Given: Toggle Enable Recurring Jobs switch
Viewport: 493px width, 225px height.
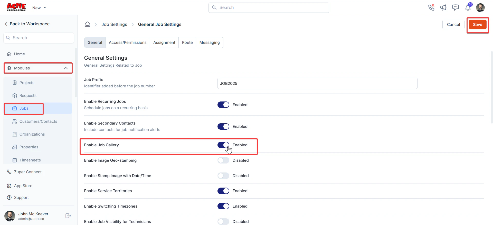Looking at the screenshot, I should [x=223, y=105].
